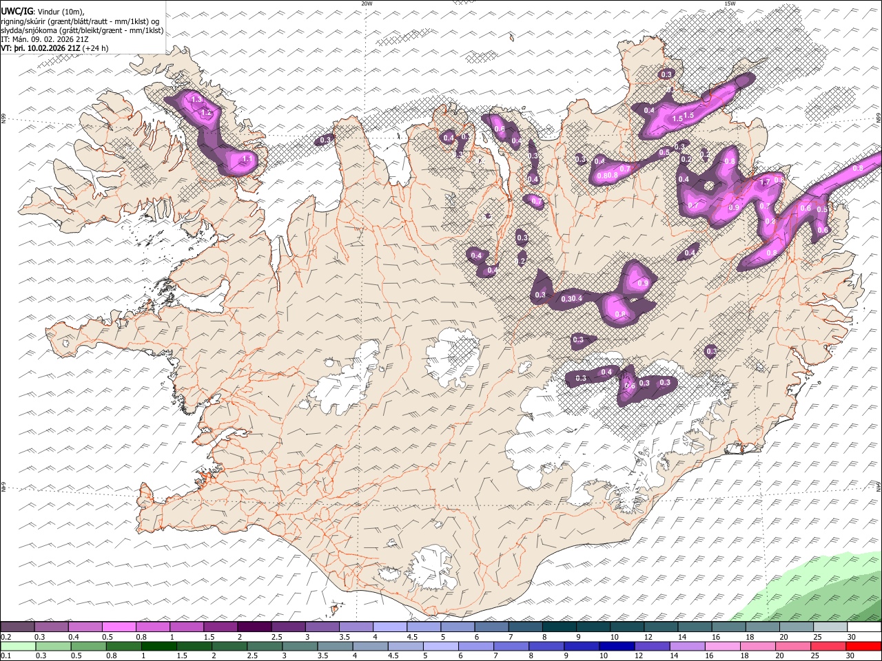Pick darkest green 1 swatch in lower legend
The image size is (882, 661).
coord(159,646)
